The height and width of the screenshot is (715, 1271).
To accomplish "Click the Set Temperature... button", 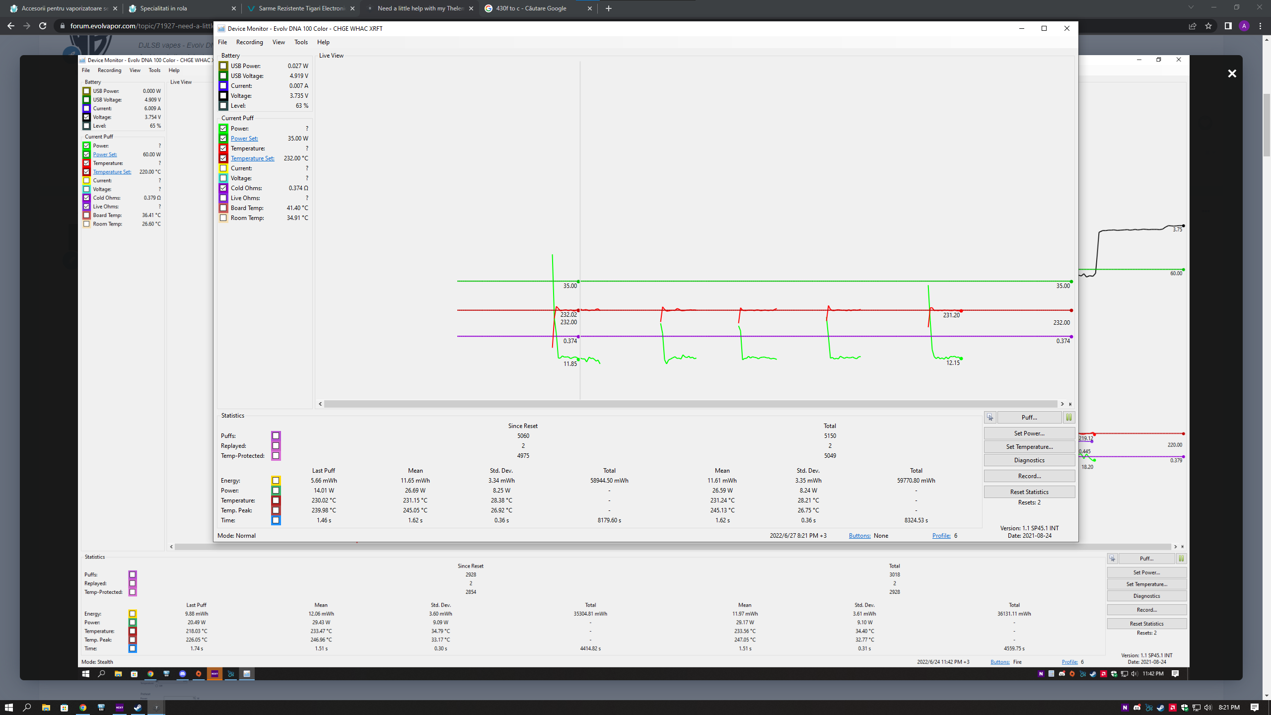I will point(1029,447).
